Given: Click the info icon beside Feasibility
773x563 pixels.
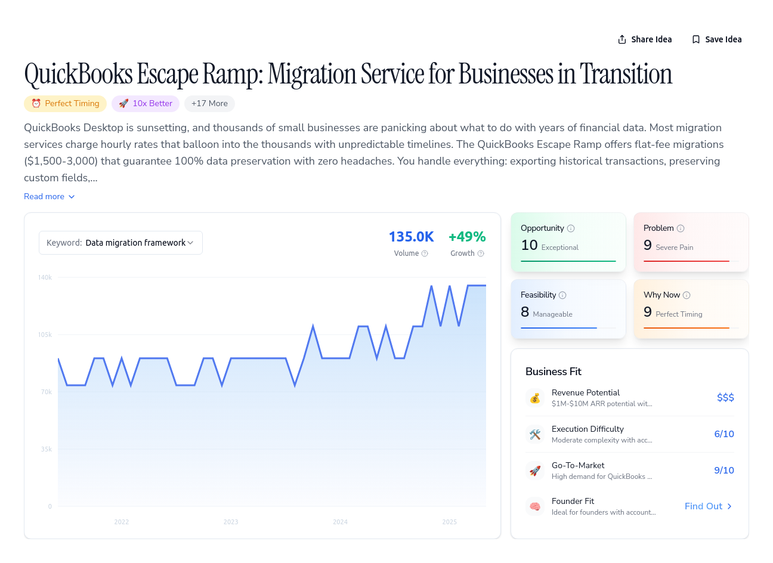Looking at the screenshot, I should pyautogui.click(x=562, y=295).
